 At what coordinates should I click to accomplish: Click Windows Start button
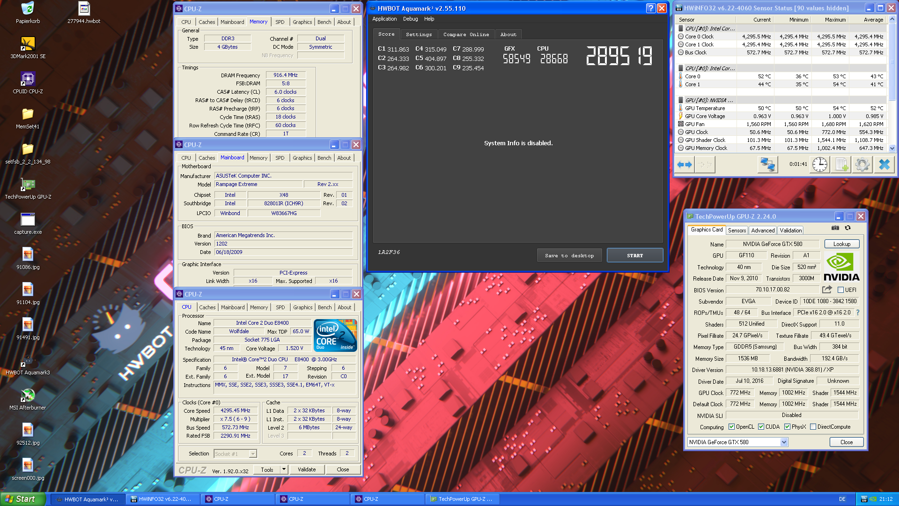23,499
